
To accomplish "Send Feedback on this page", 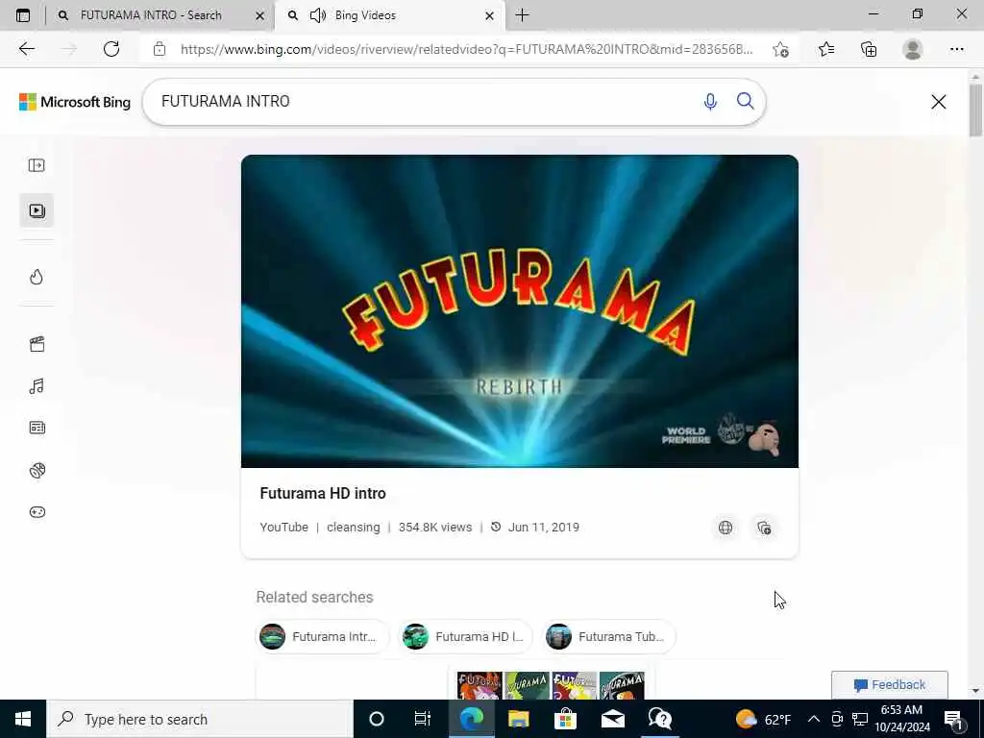I will point(889,684).
